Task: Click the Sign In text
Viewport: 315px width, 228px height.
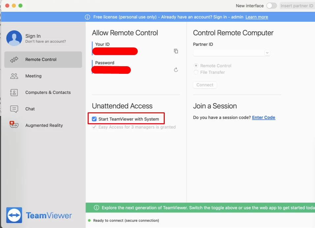Action: 33,36
